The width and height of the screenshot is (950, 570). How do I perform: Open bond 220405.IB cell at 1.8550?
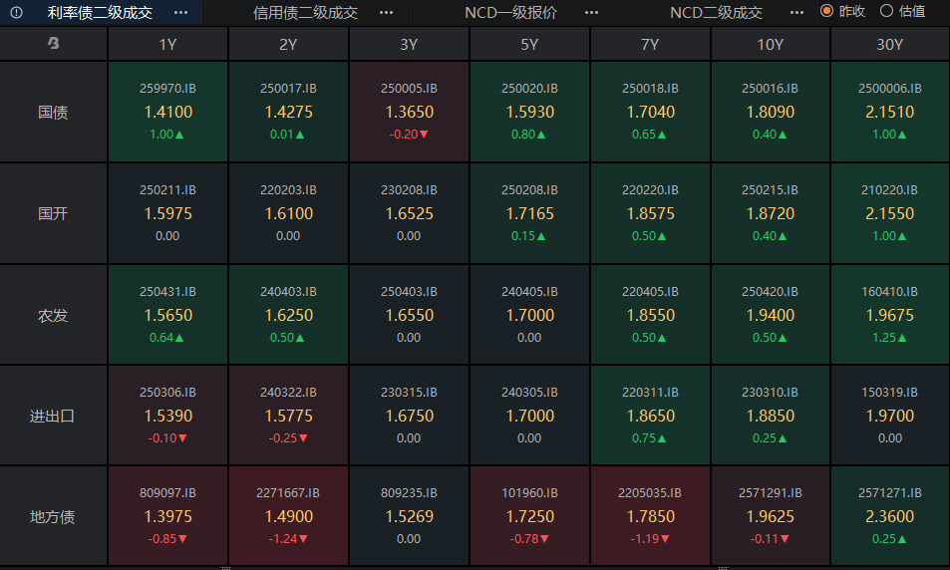tap(650, 315)
